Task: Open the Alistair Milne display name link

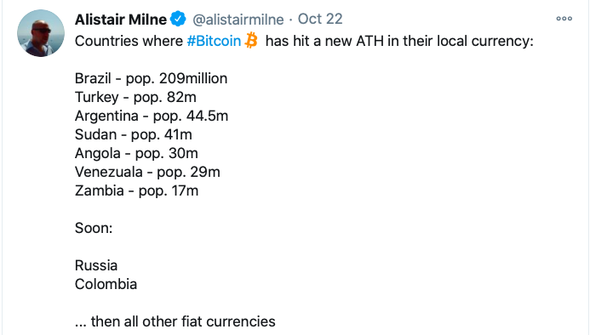Action: (121, 20)
